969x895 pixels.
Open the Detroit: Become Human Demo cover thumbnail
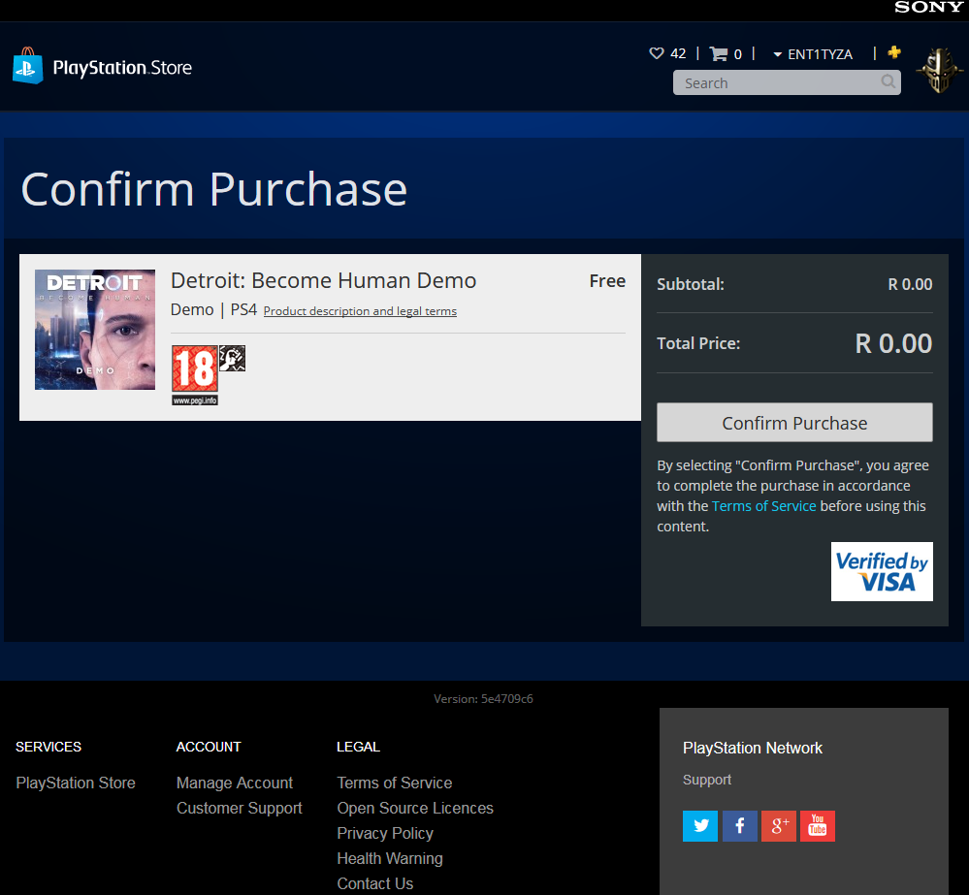[x=95, y=330]
